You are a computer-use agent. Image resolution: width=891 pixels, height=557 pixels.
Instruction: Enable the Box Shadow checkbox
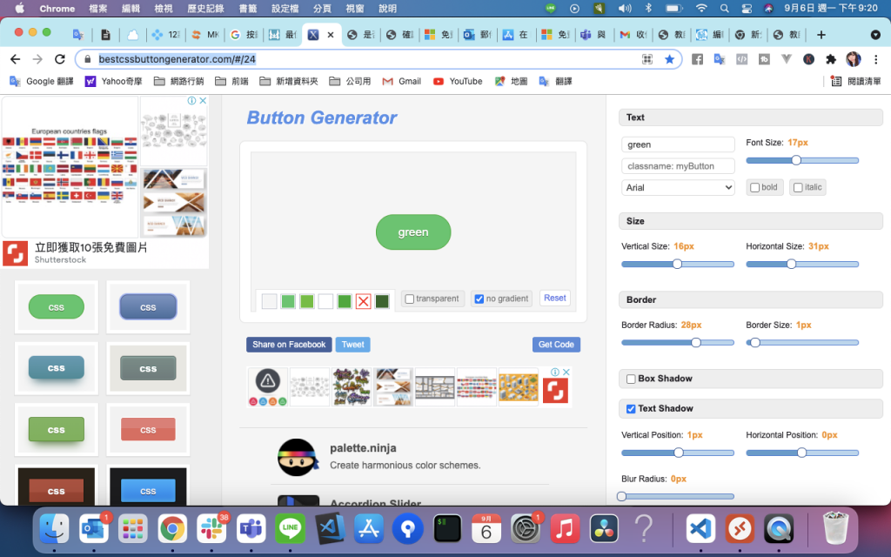pos(631,379)
